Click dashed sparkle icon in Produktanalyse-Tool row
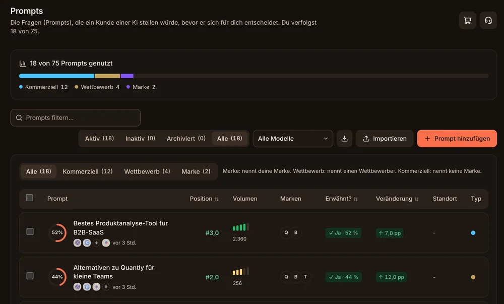Screen dimensions: 504x304 coord(96,242)
